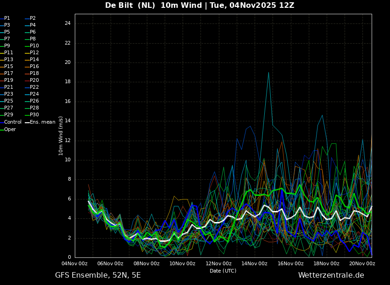Select the Oper legend entry
This screenshot has height=285, width=390.
coord(10,130)
